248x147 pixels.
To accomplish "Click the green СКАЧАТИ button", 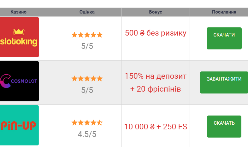I will point(224,38).
